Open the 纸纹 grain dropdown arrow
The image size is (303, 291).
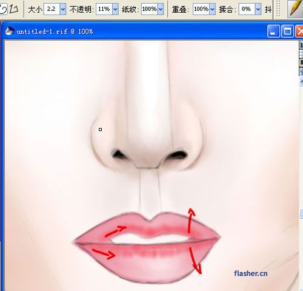161,9
